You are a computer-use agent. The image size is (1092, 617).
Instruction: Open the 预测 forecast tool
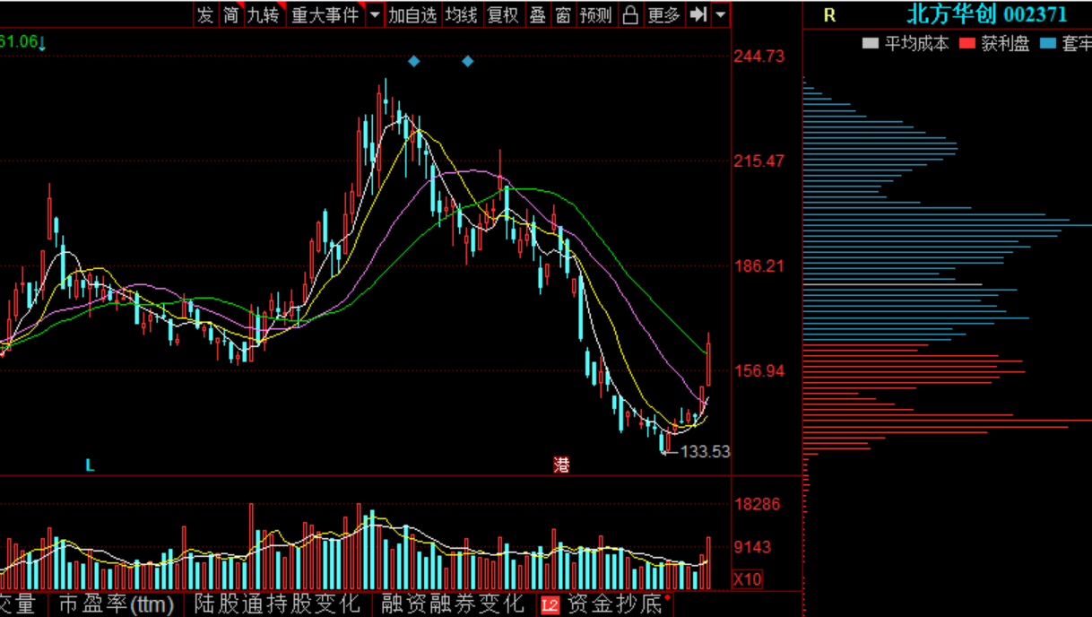click(596, 14)
